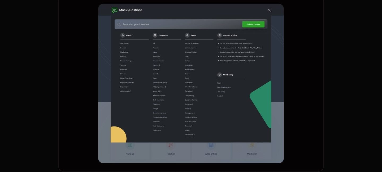Image resolution: width=382 pixels, height=172 pixels.
Task: Select the Wells Fargo link
Action: (157, 130)
